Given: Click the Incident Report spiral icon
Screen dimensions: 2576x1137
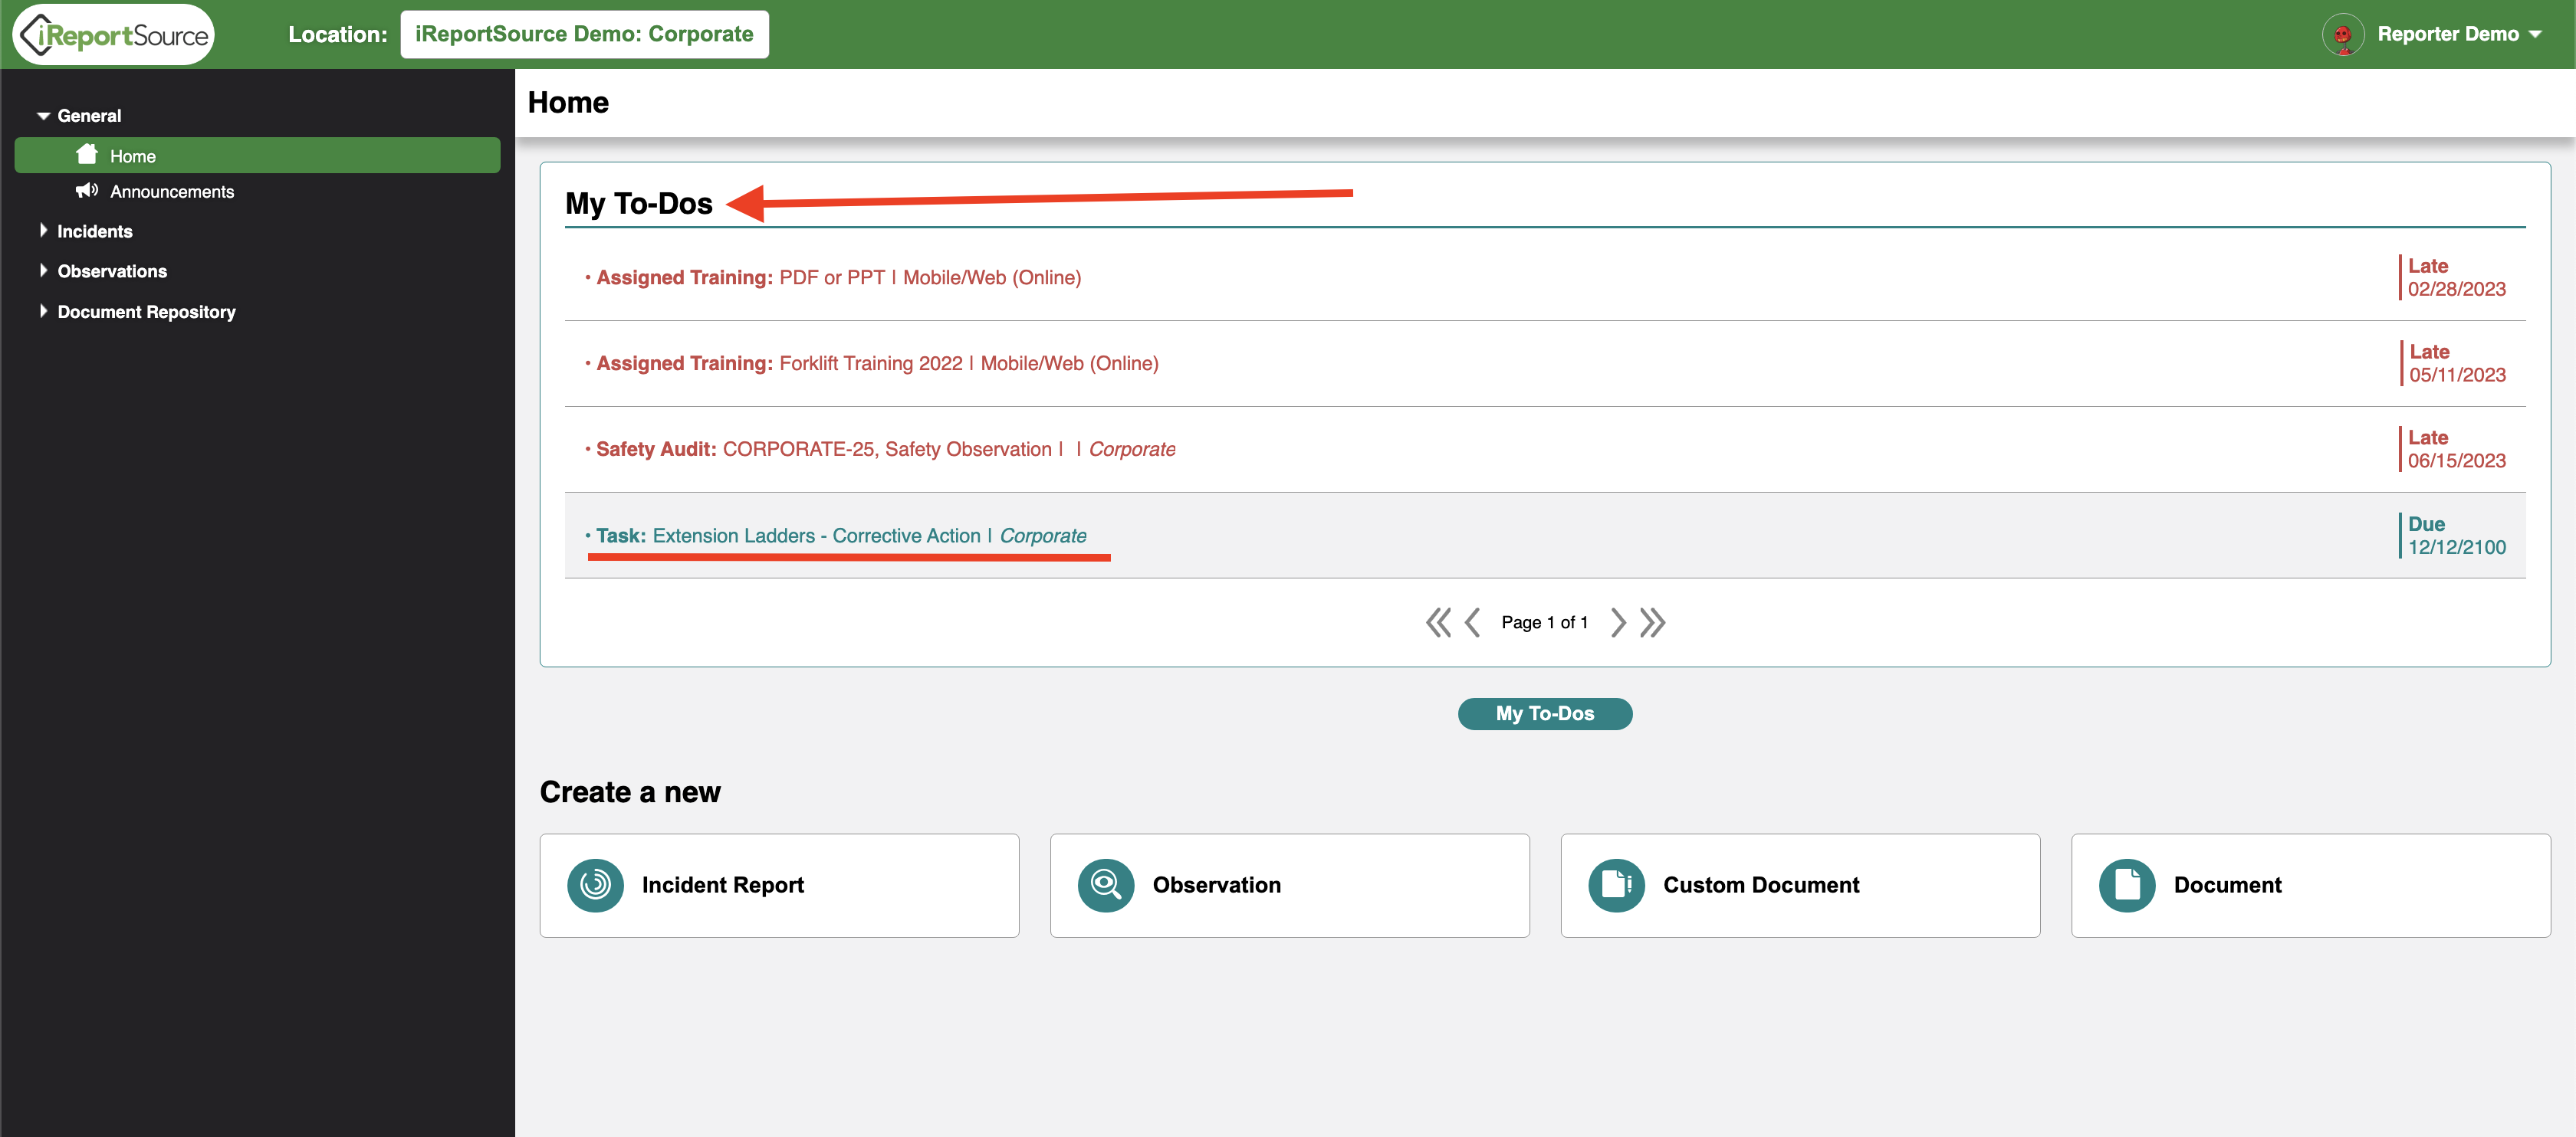Looking at the screenshot, I should [x=595, y=885].
